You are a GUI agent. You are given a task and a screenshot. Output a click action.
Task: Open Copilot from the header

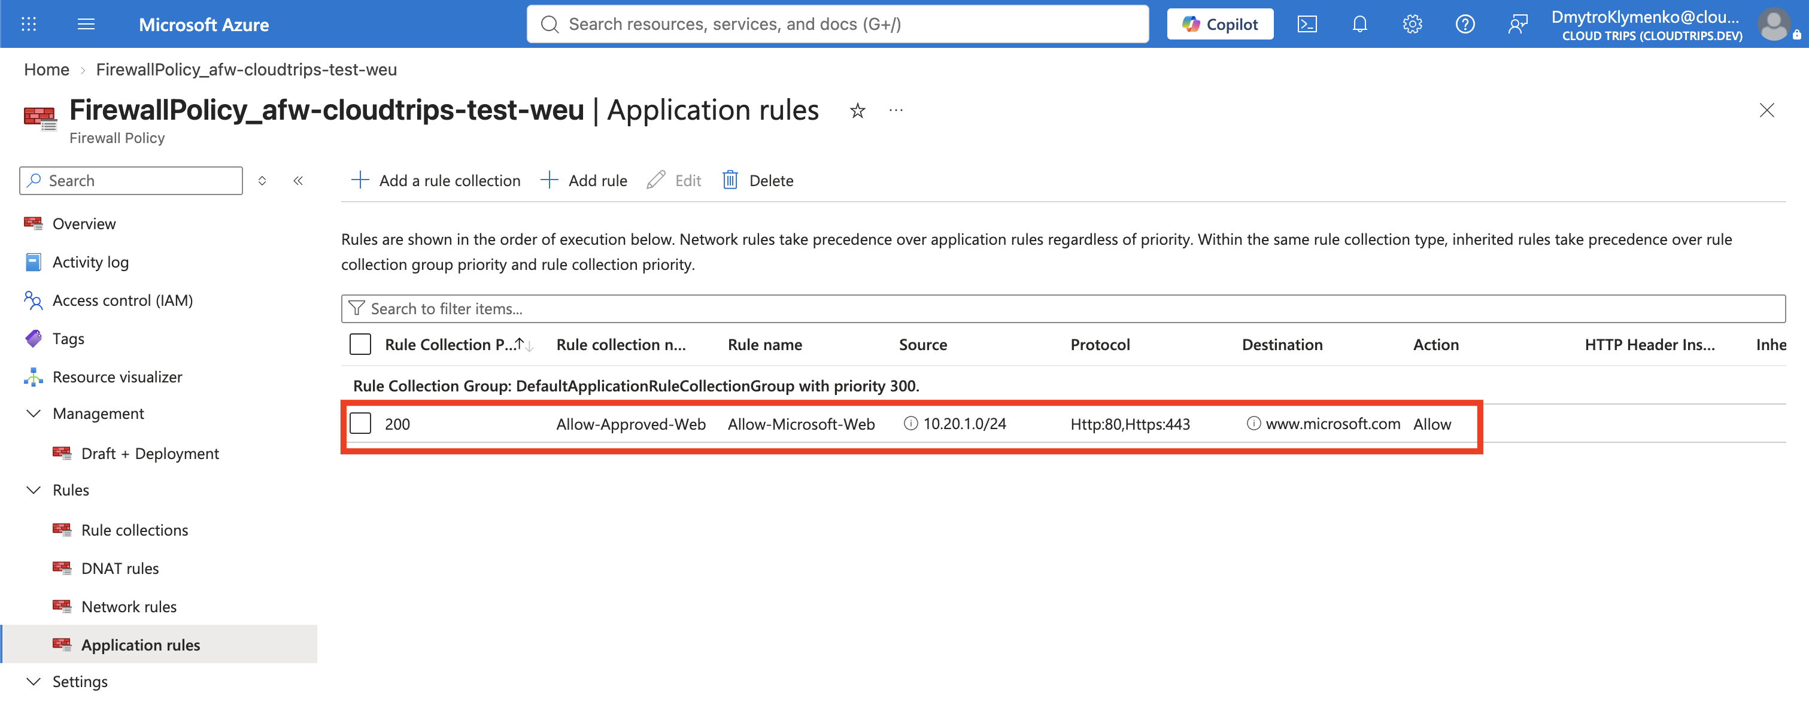[1220, 25]
